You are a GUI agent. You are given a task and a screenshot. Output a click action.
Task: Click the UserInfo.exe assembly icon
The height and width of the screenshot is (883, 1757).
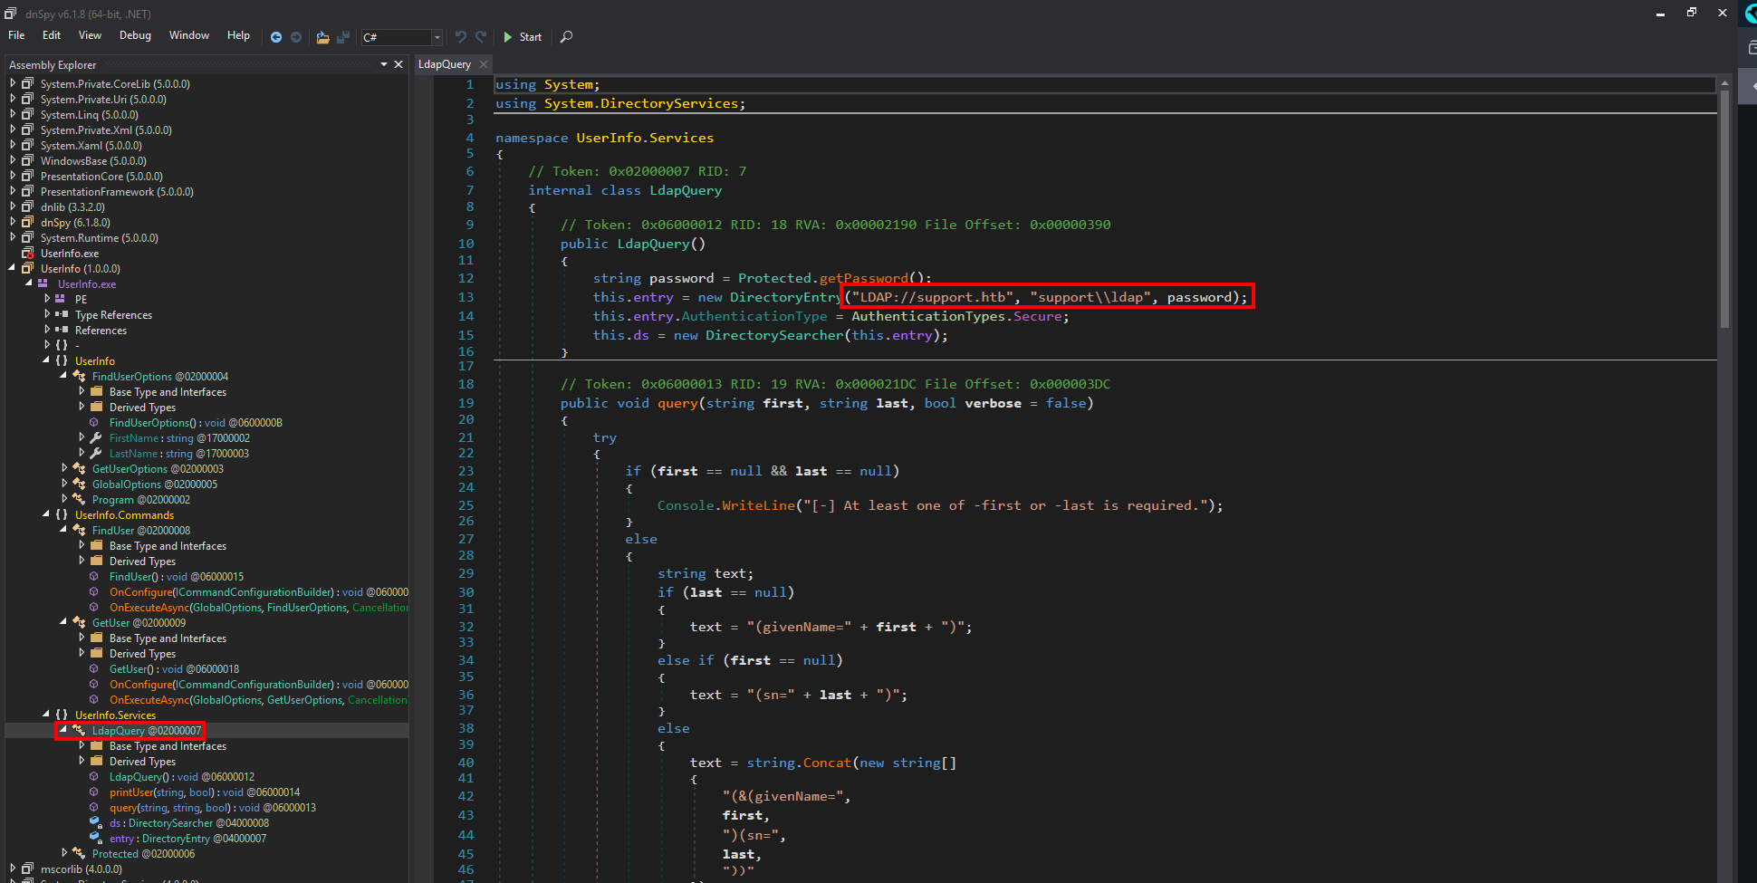[x=28, y=254]
